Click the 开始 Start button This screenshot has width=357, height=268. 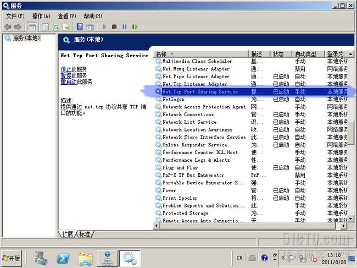pos(12,258)
